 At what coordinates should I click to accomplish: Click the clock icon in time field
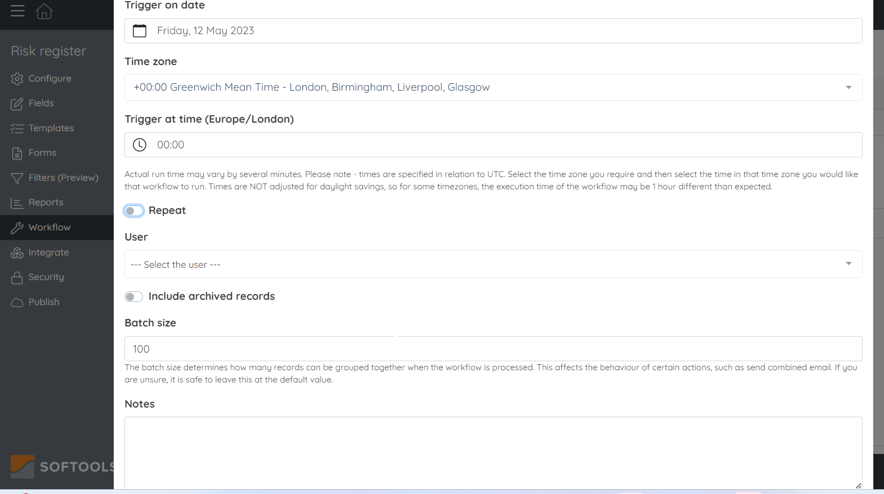pyautogui.click(x=139, y=145)
